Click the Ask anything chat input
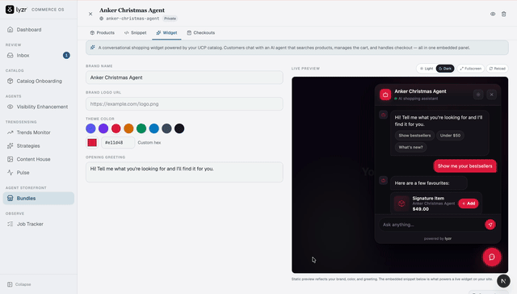The width and height of the screenshot is (517, 294). [431, 225]
